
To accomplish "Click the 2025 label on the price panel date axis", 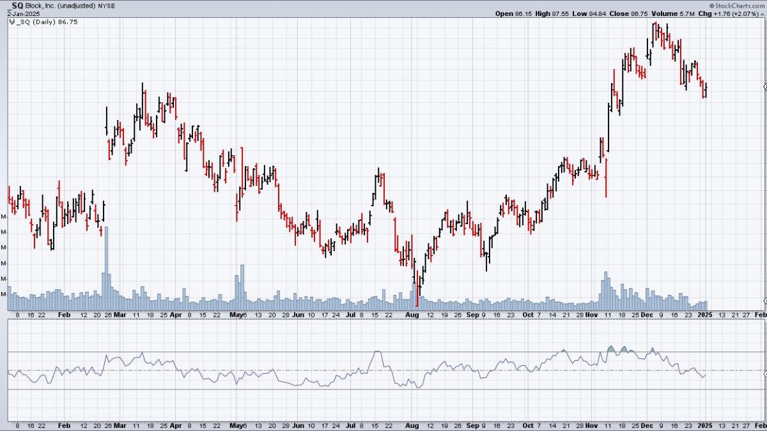I will tap(704, 315).
